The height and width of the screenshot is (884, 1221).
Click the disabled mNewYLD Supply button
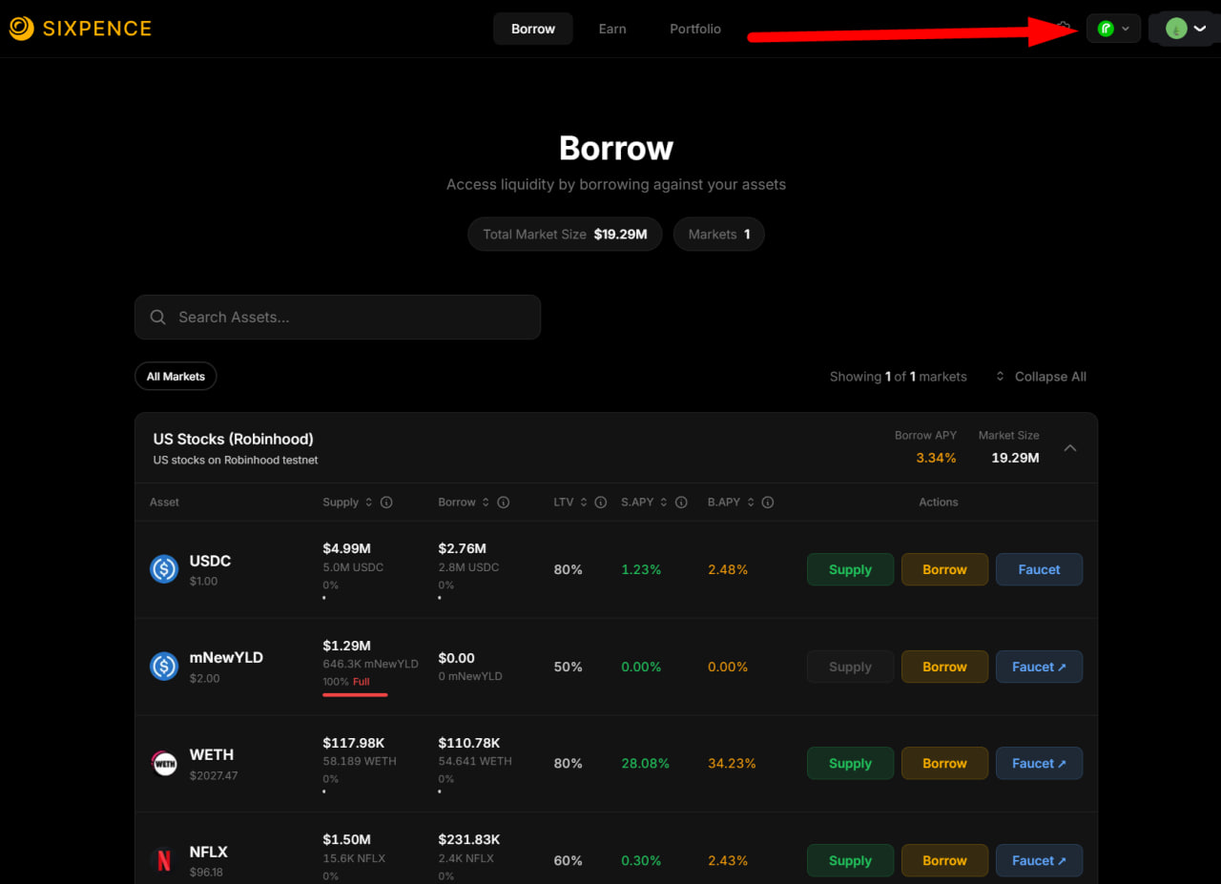(850, 667)
